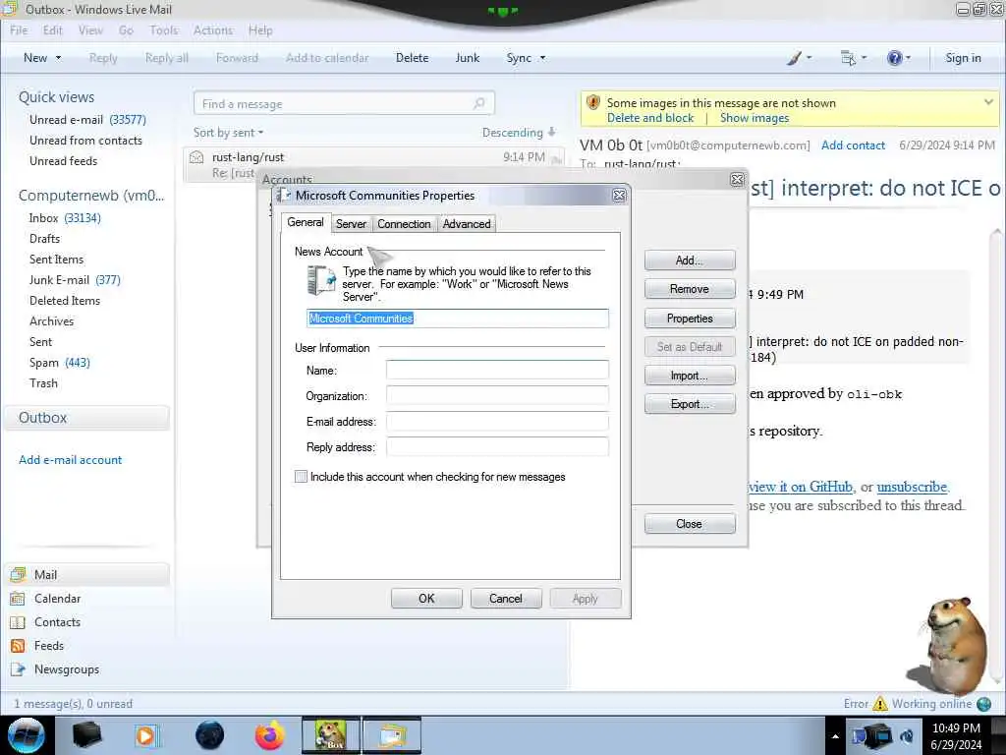Select the Inbox folder
The image size is (1006, 755).
[65, 218]
